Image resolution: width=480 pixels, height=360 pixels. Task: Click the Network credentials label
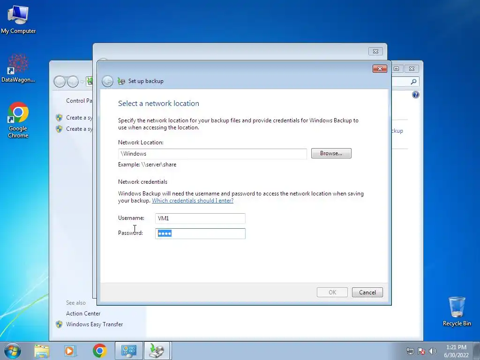pyautogui.click(x=142, y=182)
